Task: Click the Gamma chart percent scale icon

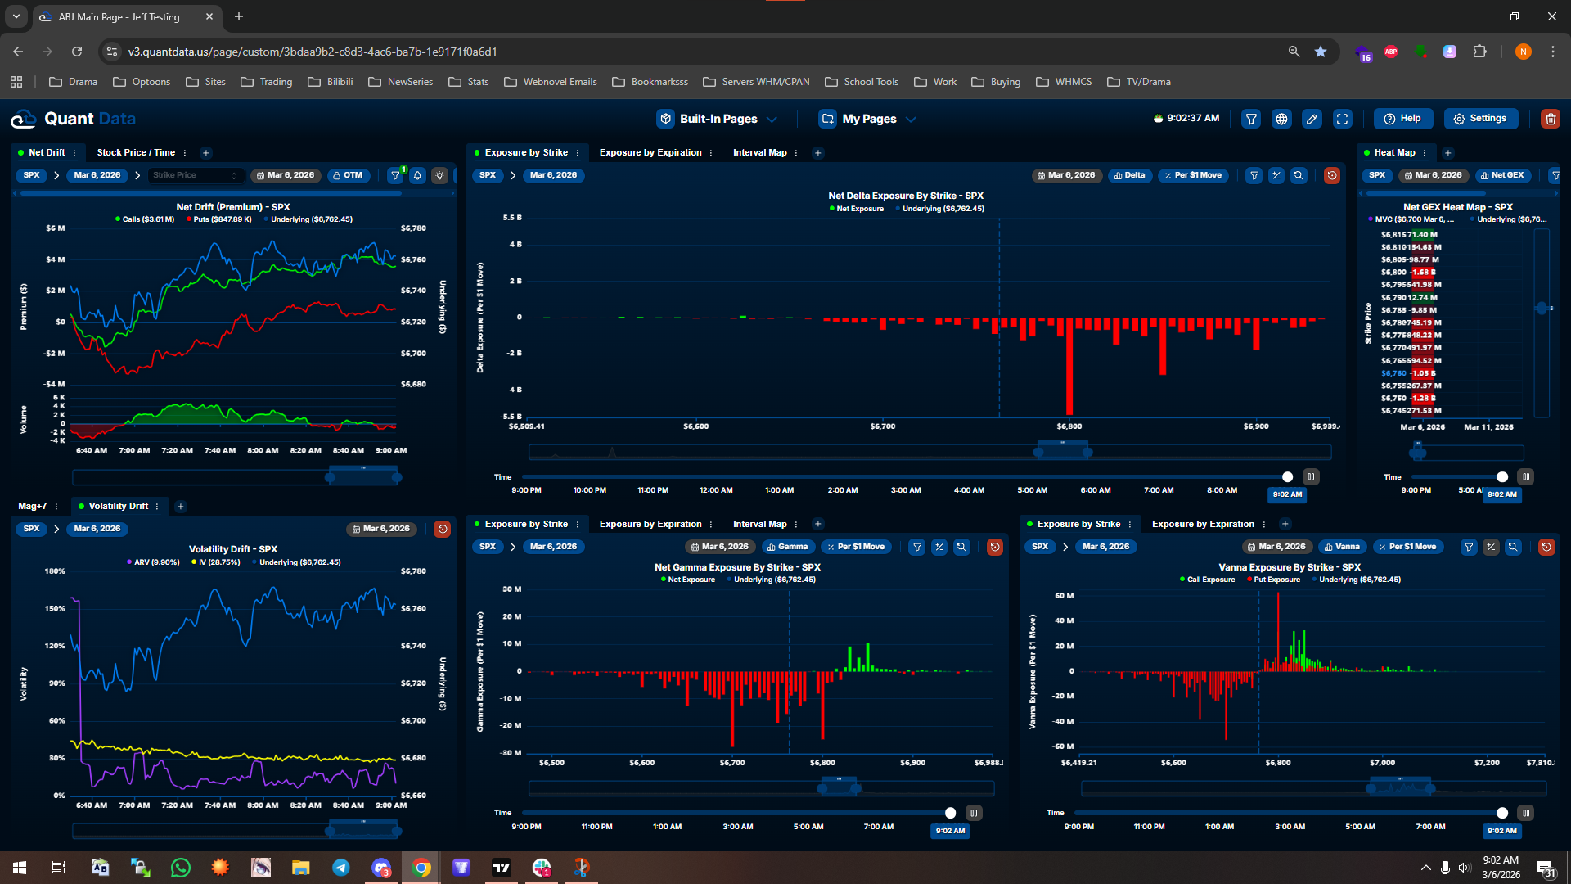Action: 939,547
